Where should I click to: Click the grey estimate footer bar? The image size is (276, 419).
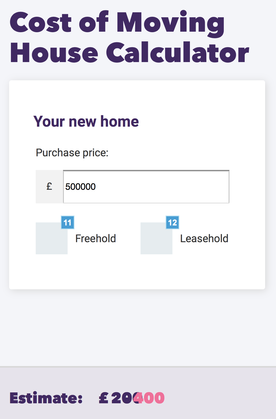click(x=138, y=393)
